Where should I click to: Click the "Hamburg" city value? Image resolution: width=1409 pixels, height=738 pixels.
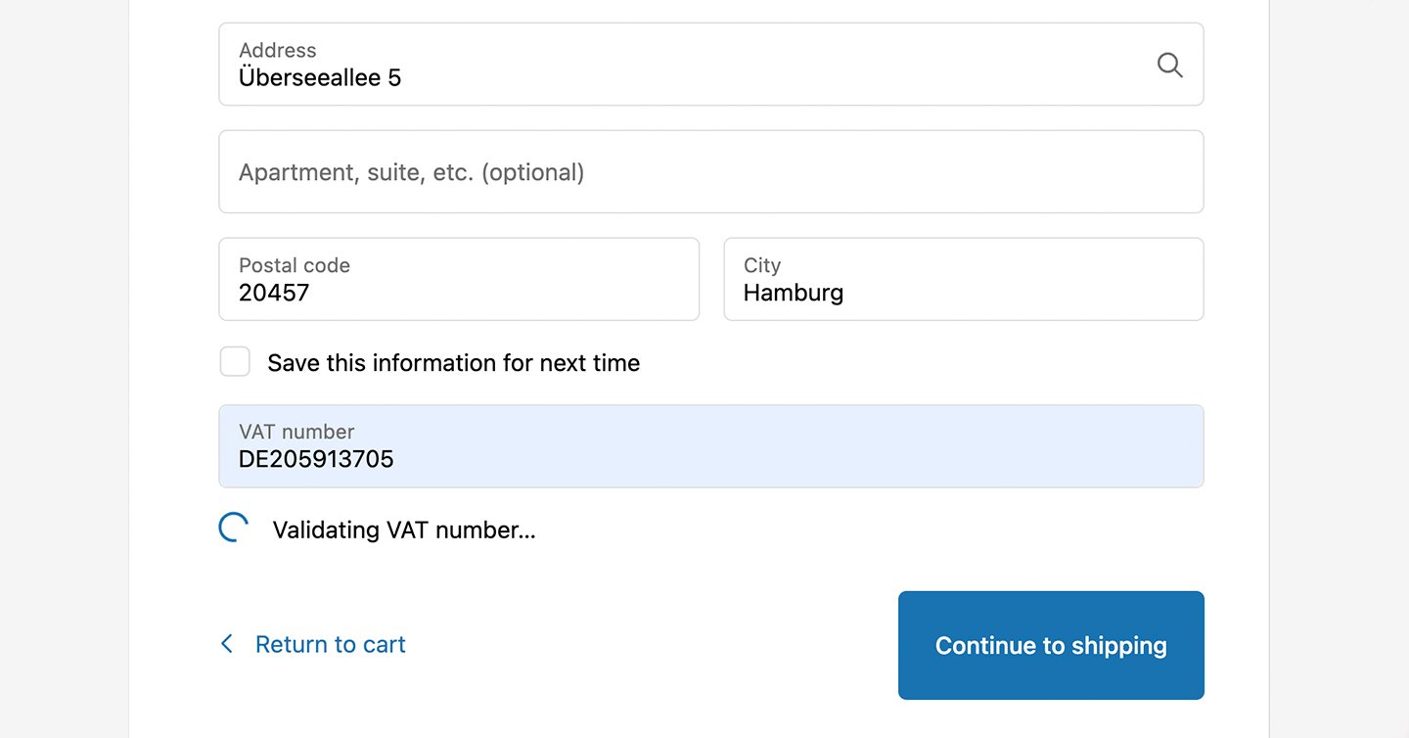(x=793, y=293)
